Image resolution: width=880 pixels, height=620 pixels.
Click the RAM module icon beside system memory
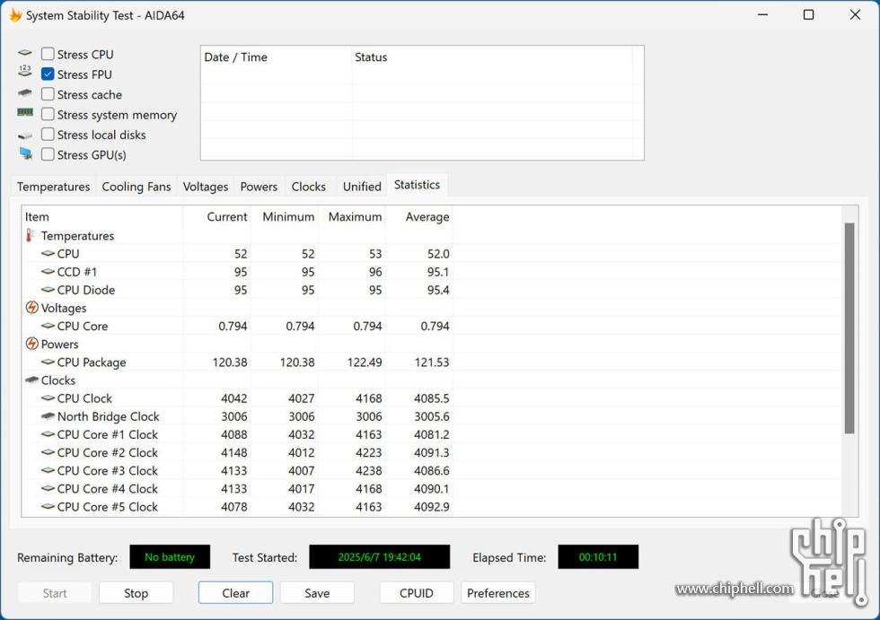click(x=25, y=113)
